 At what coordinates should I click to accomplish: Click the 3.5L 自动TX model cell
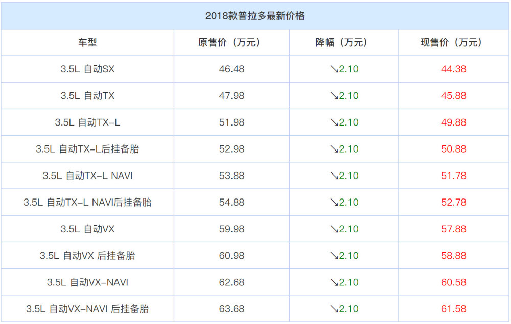[87, 95]
